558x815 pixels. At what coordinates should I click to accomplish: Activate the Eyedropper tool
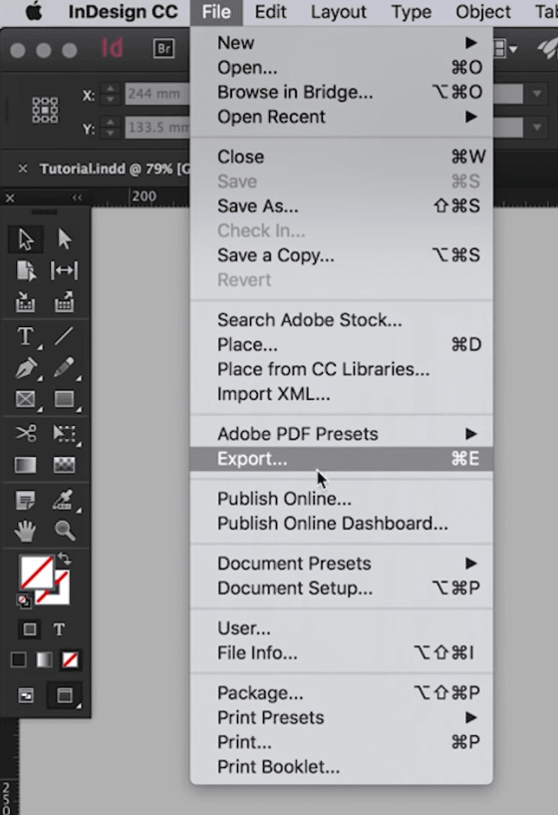64,500
